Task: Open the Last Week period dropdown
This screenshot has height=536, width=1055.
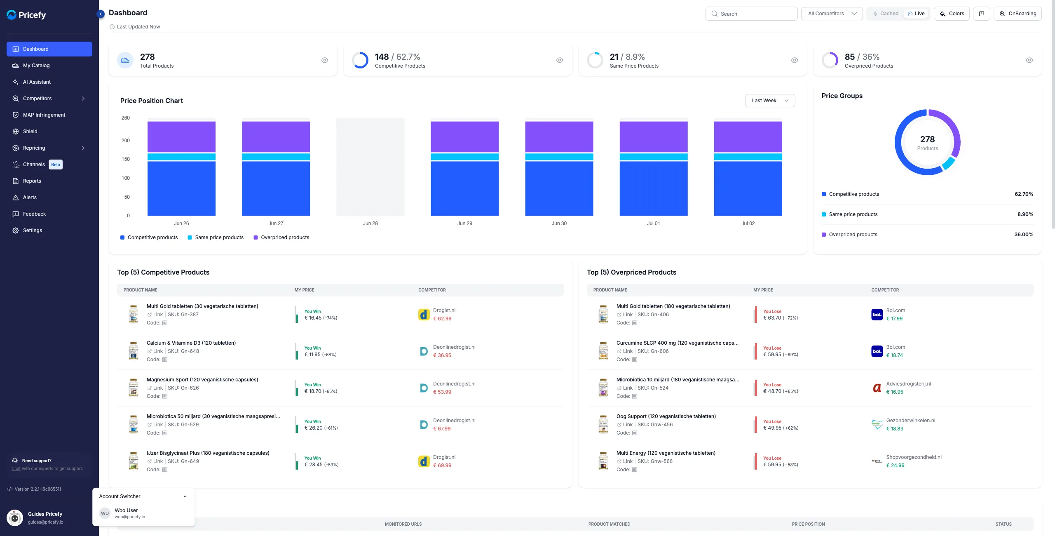Action: pyautogui.click(x=770, y=101)
